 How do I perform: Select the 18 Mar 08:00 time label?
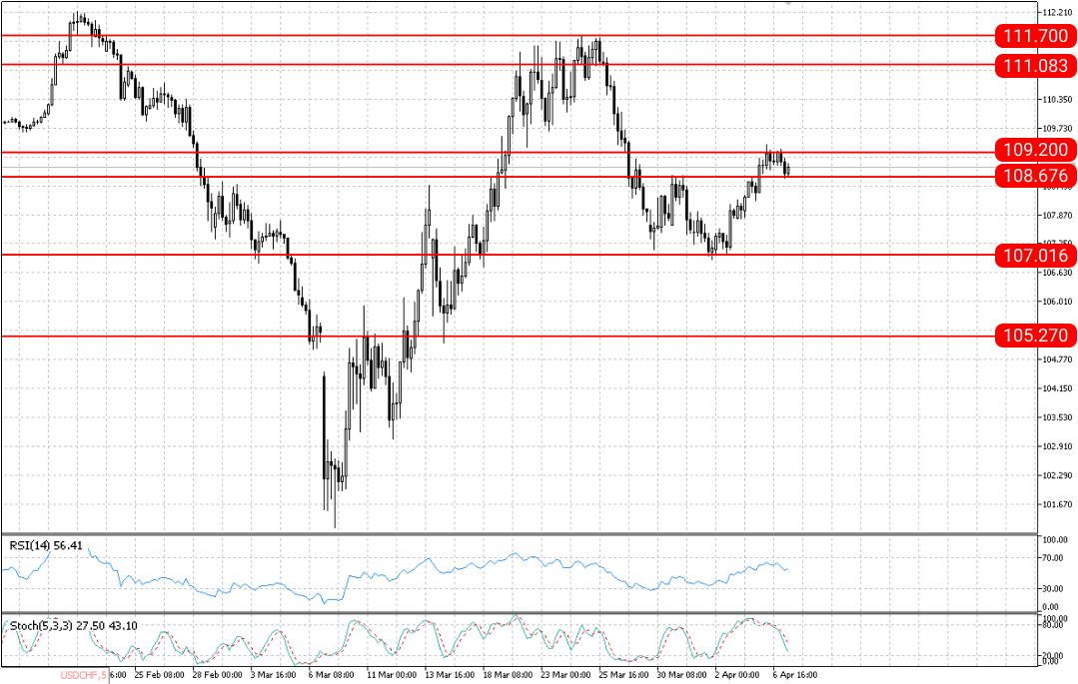point(508,675)
